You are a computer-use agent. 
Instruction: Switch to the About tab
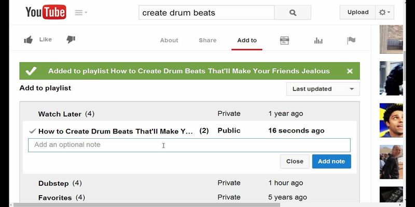[169, 40]
